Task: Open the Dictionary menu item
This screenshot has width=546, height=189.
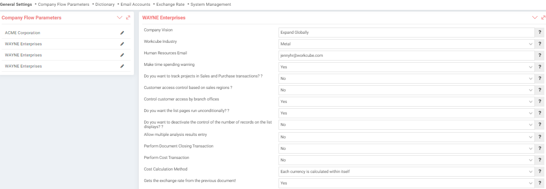Action: [105, 5]
